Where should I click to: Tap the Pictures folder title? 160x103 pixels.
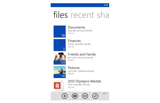74,68
